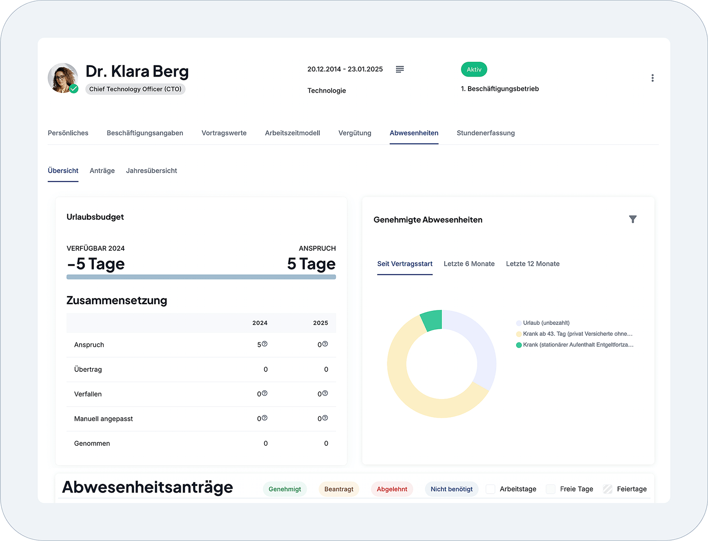Image resolution: width=708 pixels, height=541 pixels.
Task: Select the Abwesenheiten tab
Action: tap(414, 133)
